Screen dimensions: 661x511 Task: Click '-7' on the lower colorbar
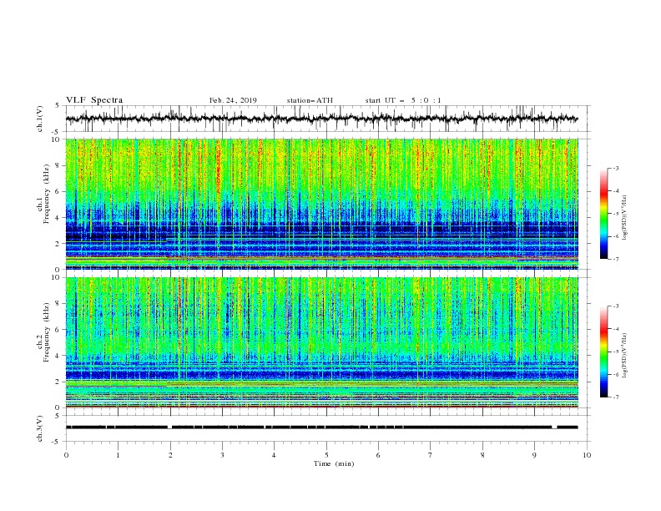point(615,397)
